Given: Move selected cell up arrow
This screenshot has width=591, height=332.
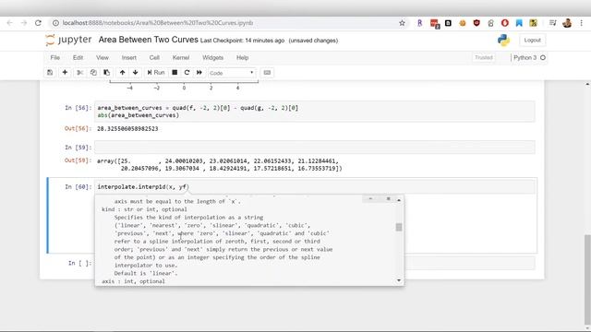Looking at the screenshot, I should point(122,73).
